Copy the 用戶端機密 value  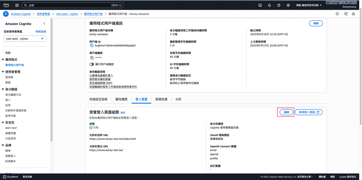tap(92, 57)
